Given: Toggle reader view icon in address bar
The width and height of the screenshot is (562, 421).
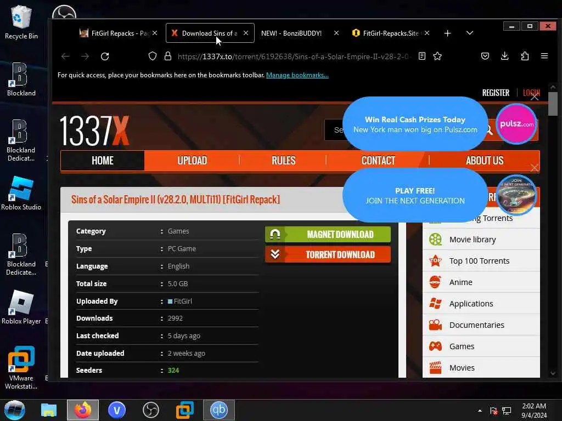Looking at the screenshot, I should (x=422, y=56).
